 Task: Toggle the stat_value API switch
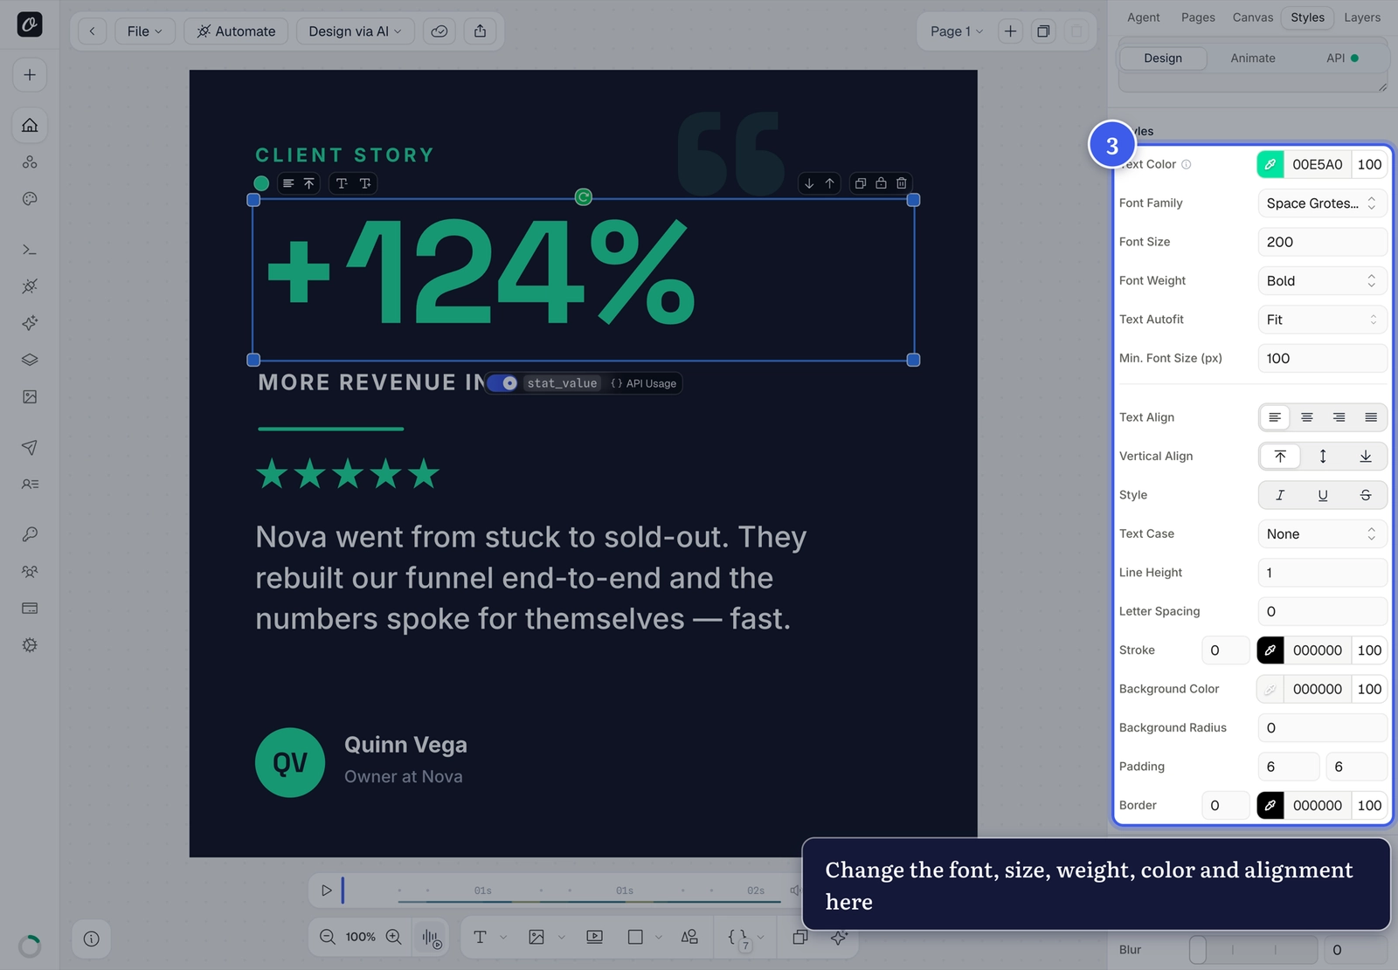pos(502,383)
